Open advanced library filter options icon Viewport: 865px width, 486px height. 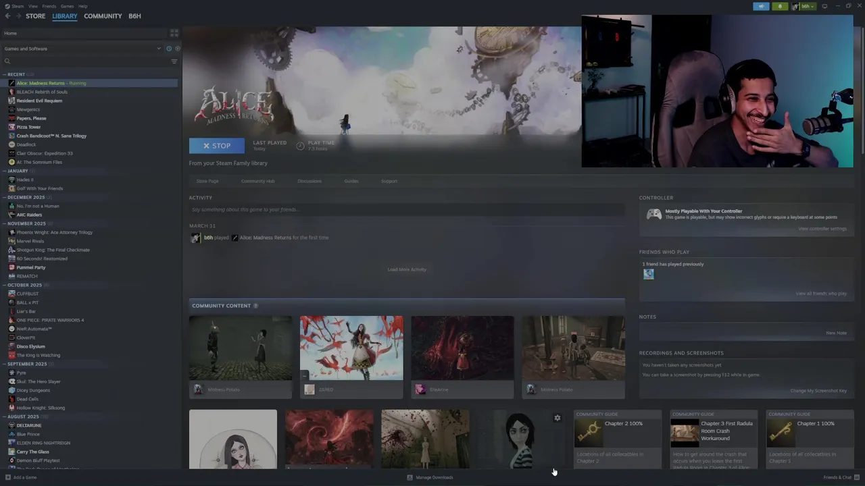[174, 61]
